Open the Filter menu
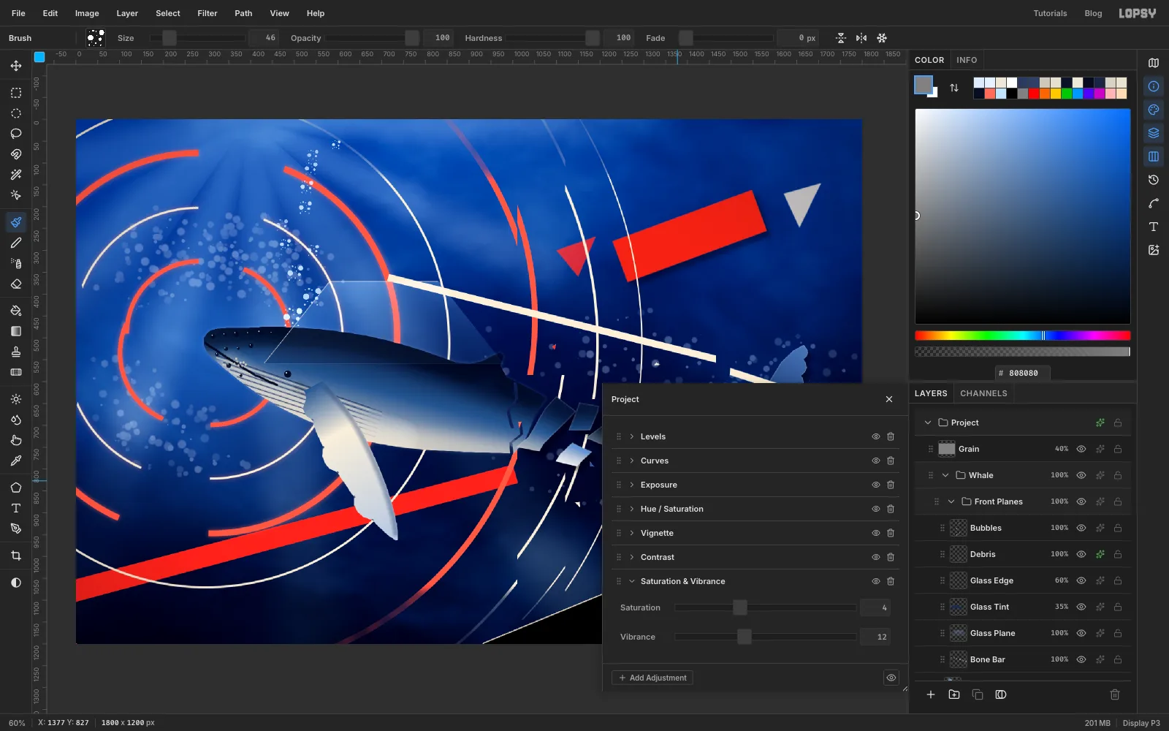The height and width of the screenshot is (731, 1169). tap(207, 13)
